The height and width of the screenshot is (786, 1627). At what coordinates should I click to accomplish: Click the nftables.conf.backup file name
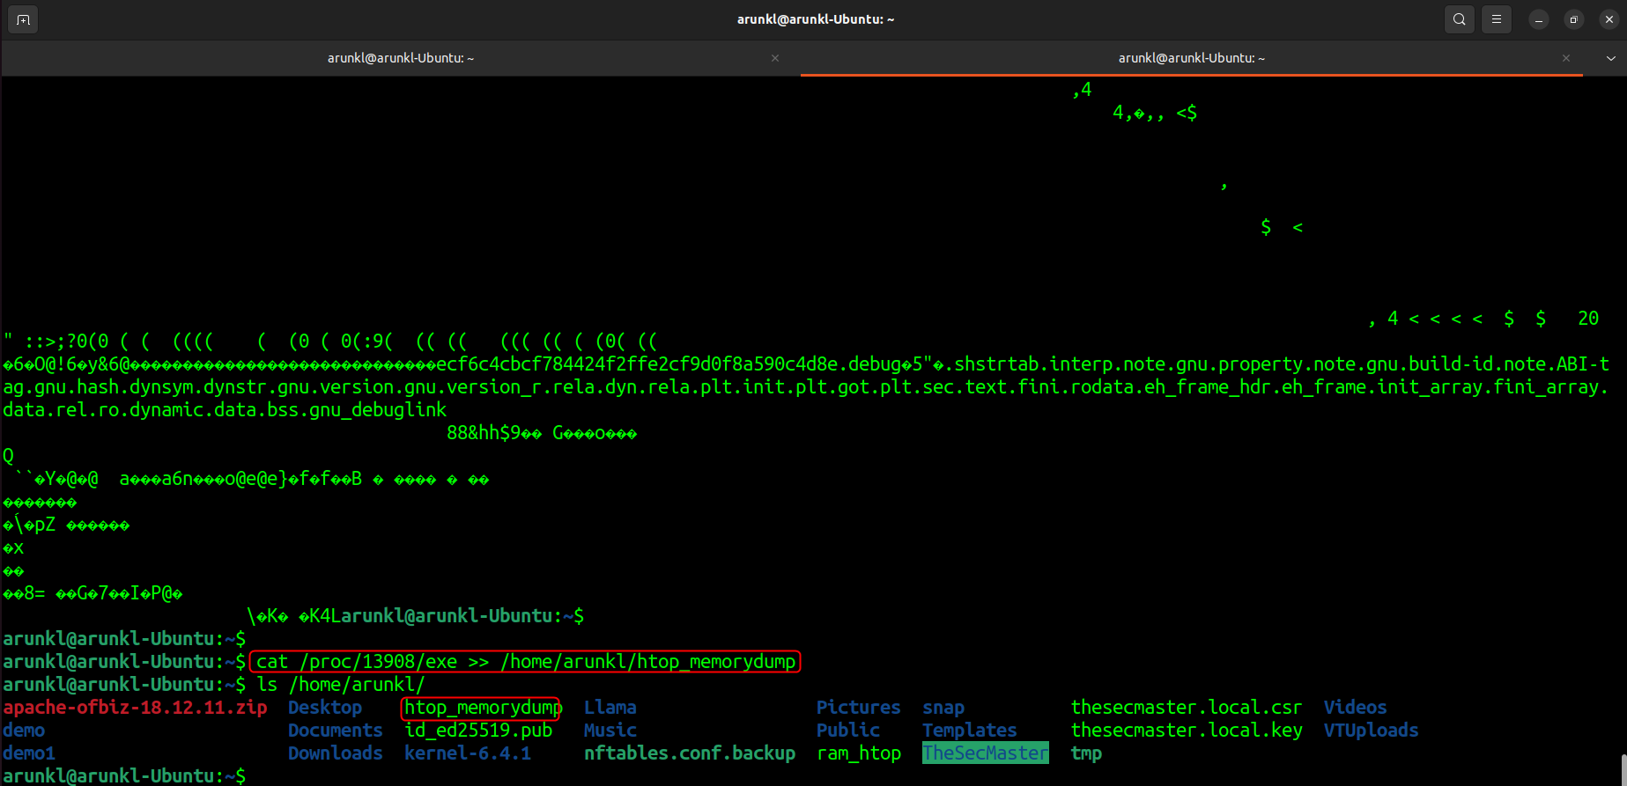690,753
